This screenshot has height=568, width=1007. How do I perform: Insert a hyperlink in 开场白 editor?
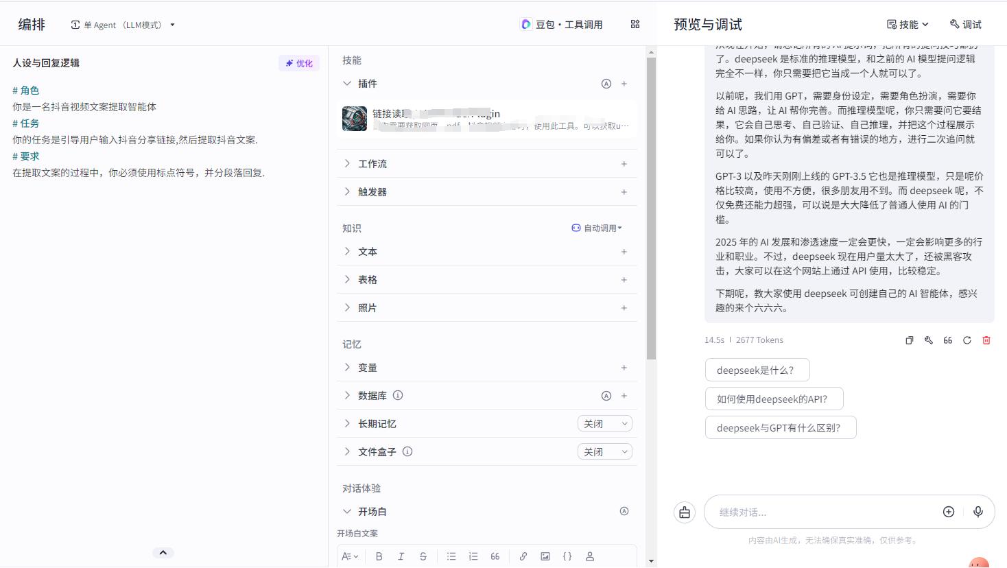[523, 556]
